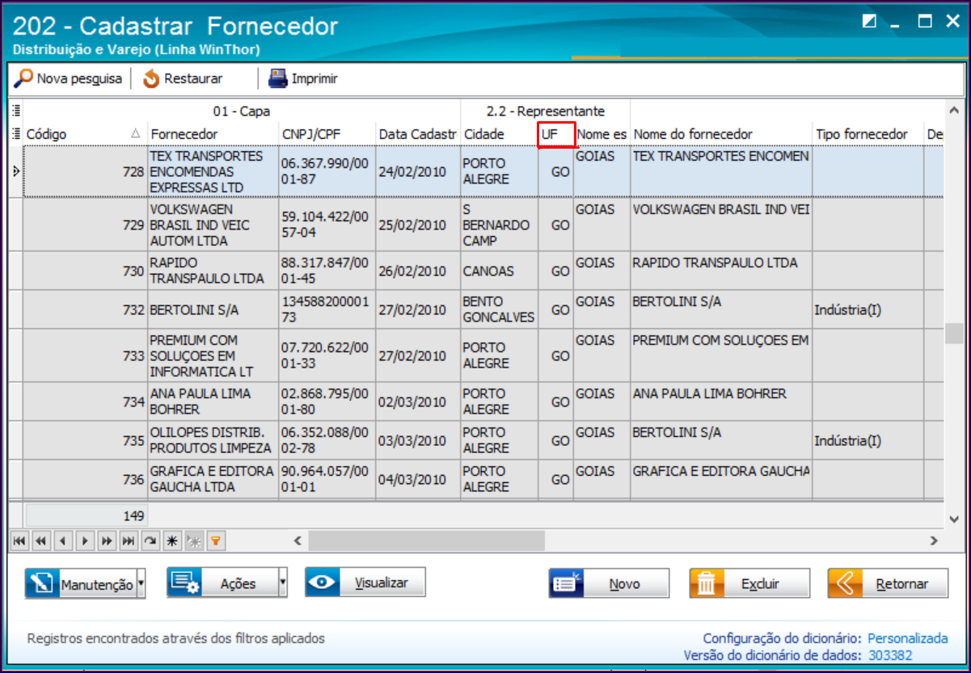The height and width of the screenshot is (673, 971).
Task: Select the 2.2 - Representante band header
Action: click(x=546, y=111)
